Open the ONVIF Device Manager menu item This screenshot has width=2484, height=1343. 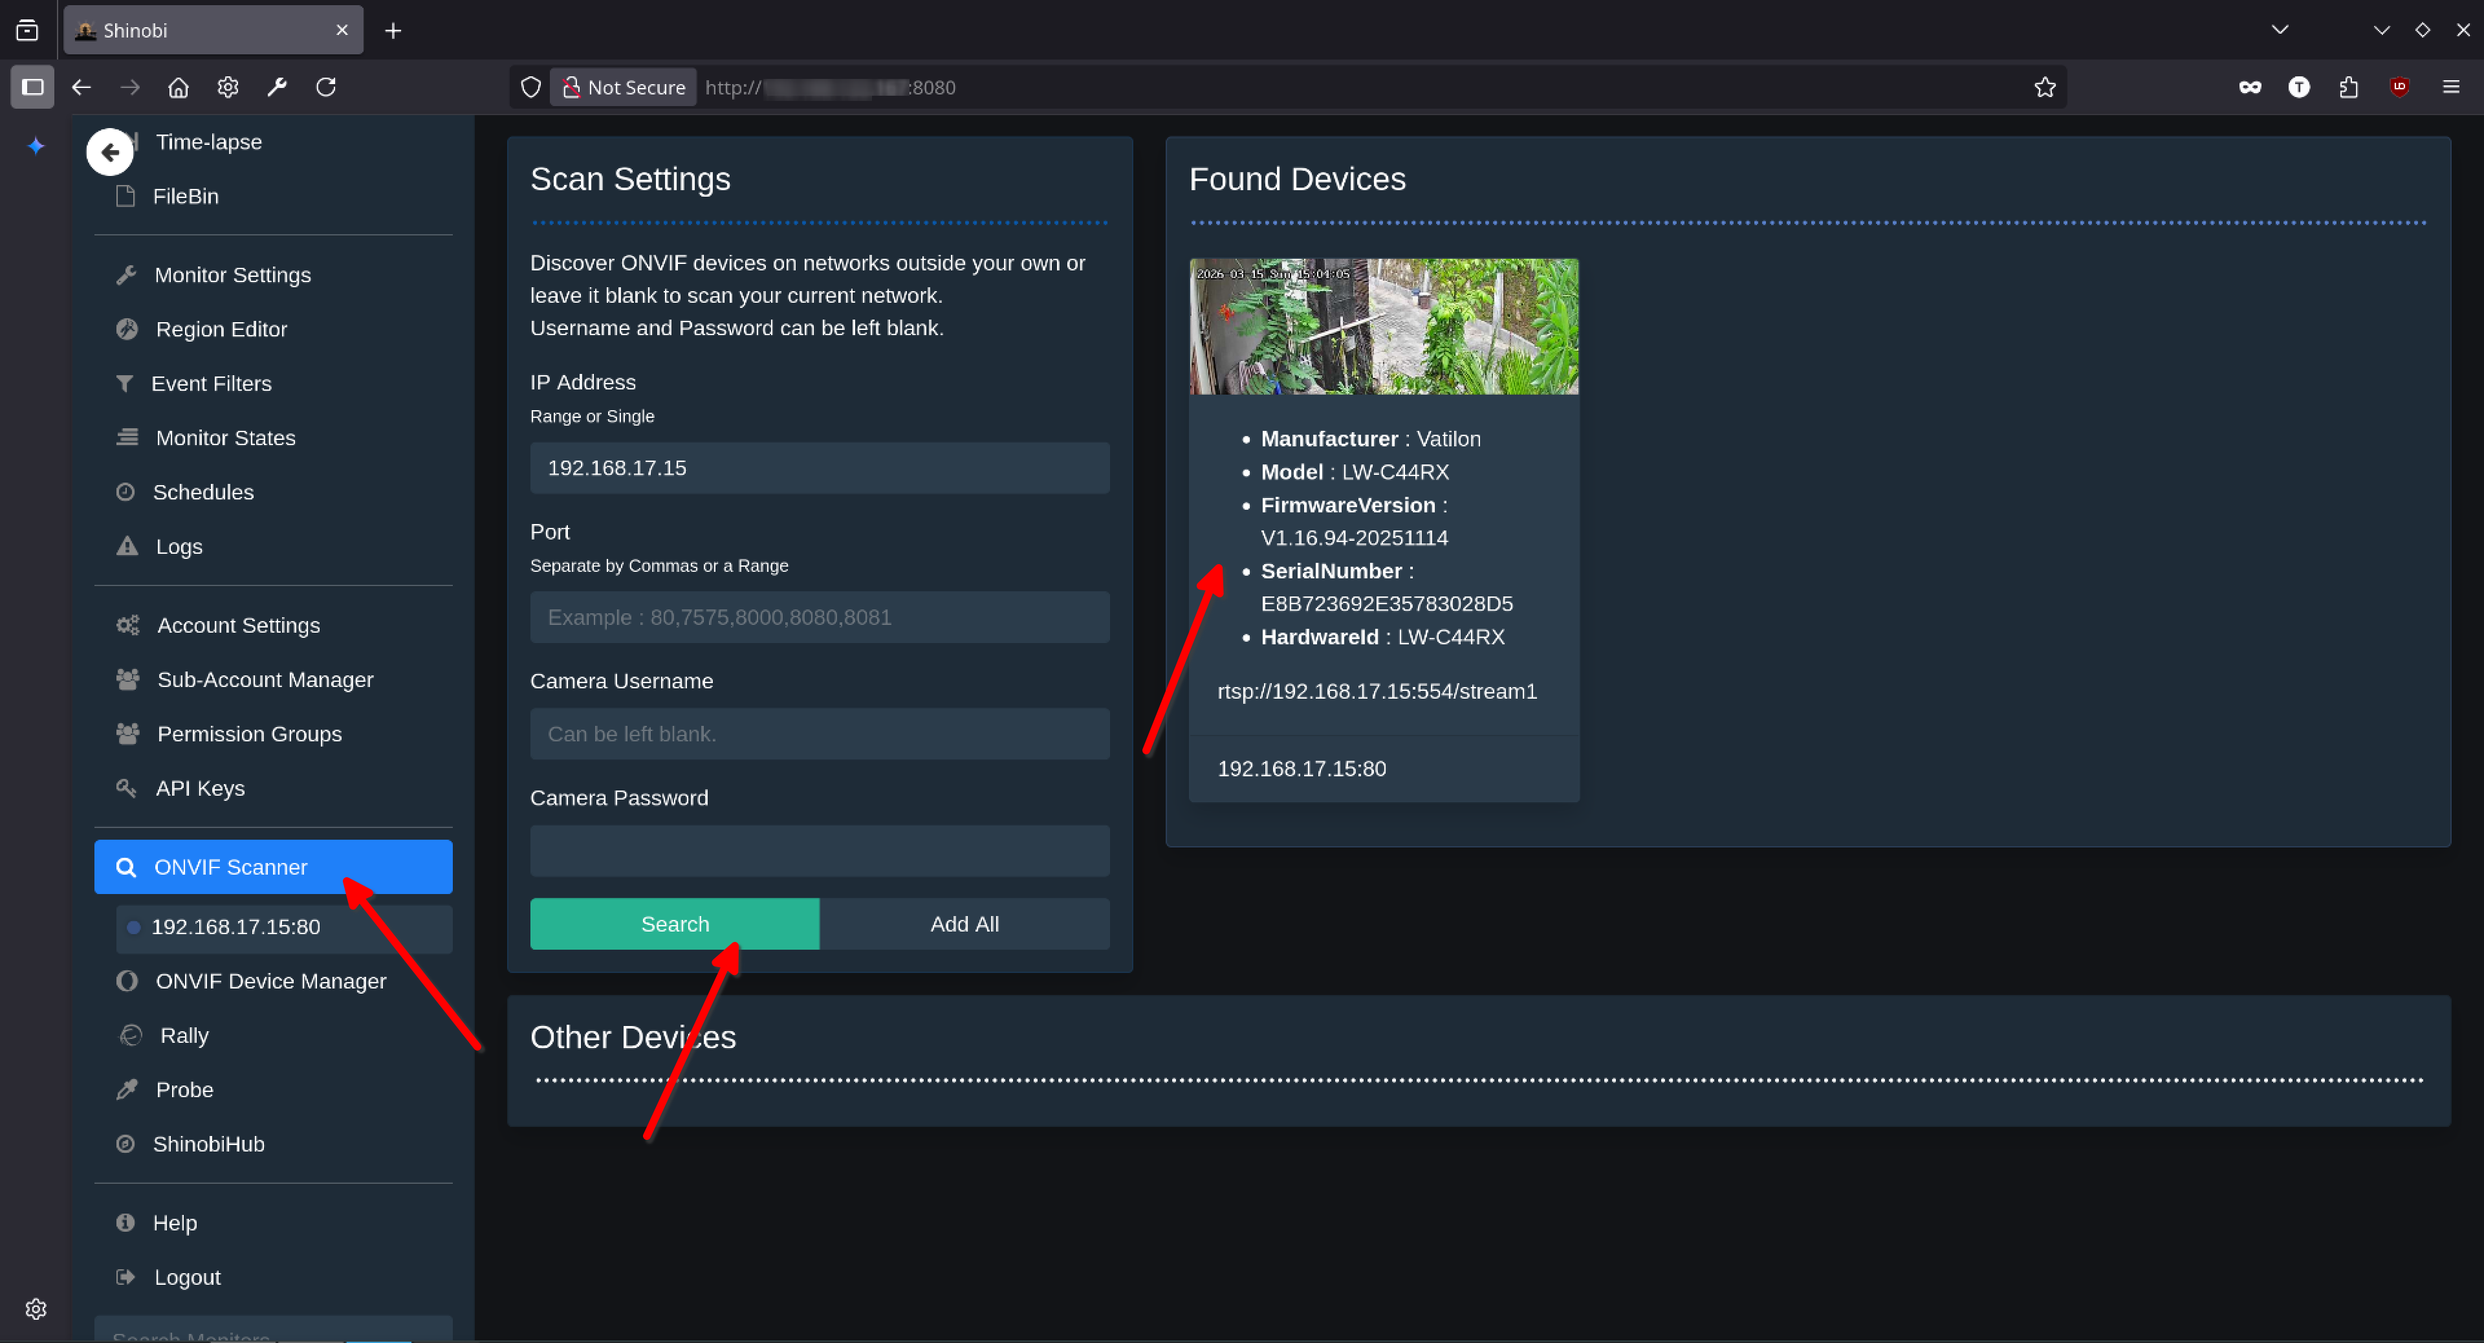click(x=270, y=981)
